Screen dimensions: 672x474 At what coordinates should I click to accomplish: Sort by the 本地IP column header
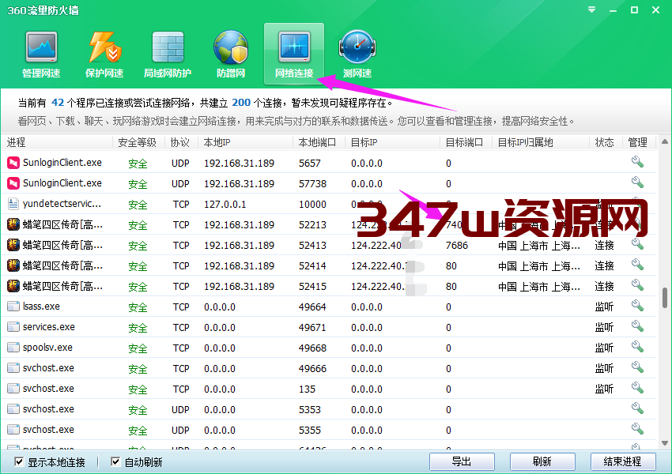[245, 142]
